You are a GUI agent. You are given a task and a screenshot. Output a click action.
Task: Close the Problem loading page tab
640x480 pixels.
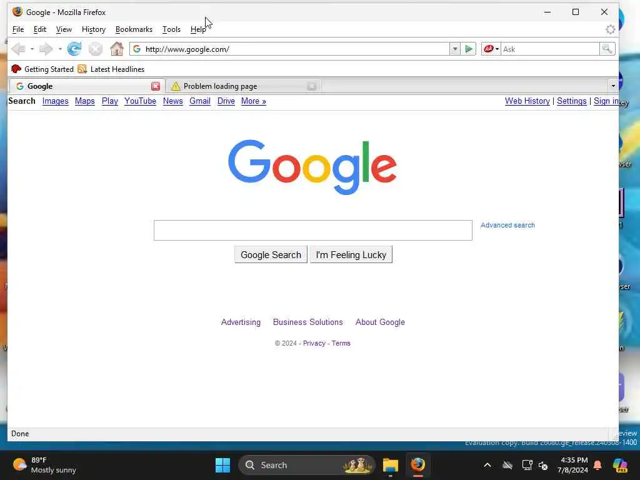coord(312,86)
